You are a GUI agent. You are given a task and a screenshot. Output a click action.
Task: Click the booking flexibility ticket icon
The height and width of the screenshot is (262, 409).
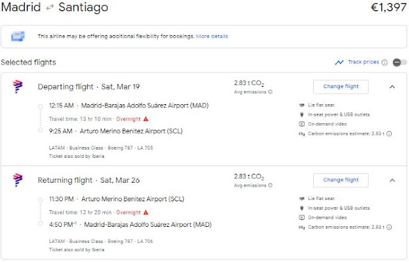(x=19, y=36)
